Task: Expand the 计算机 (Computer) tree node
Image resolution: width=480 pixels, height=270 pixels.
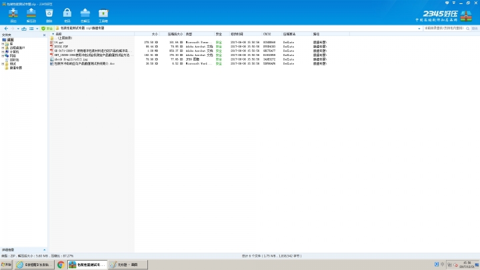Action: (3, 51)
